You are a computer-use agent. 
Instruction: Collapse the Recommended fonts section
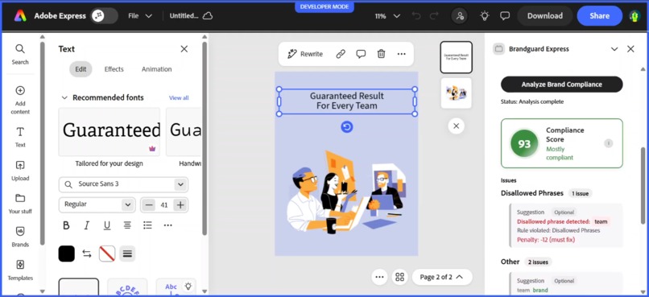pos(64,97)
